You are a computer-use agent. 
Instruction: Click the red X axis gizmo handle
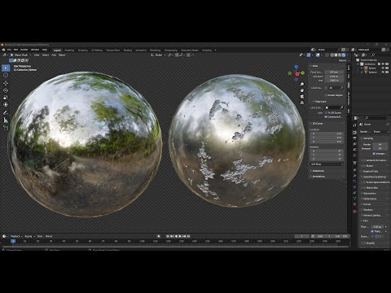coord(297,74)
